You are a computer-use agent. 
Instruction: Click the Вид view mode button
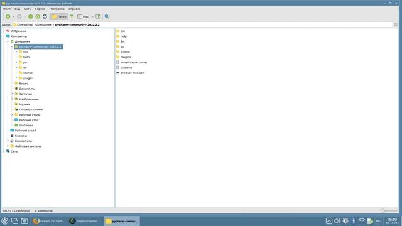tap(83, 16)
